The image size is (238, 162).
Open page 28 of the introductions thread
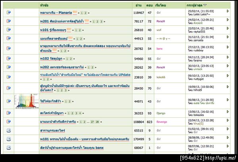(x=97, y=122)
